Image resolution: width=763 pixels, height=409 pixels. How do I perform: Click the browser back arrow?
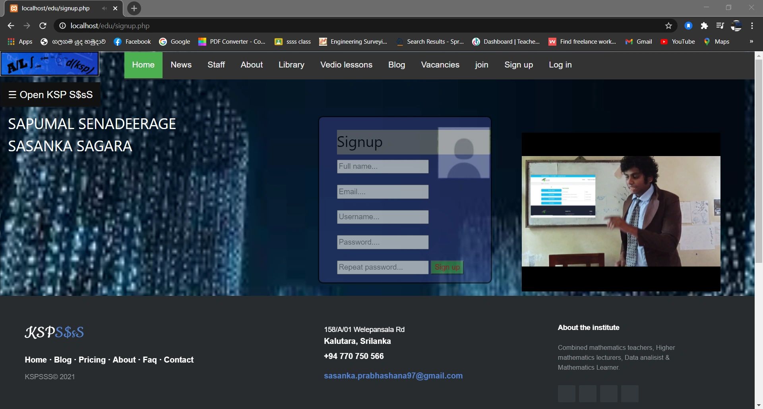point(11,26)
